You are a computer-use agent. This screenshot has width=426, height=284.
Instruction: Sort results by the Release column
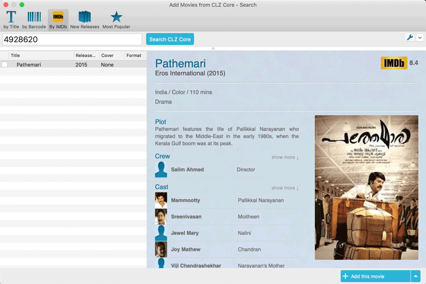click(87, 55)
